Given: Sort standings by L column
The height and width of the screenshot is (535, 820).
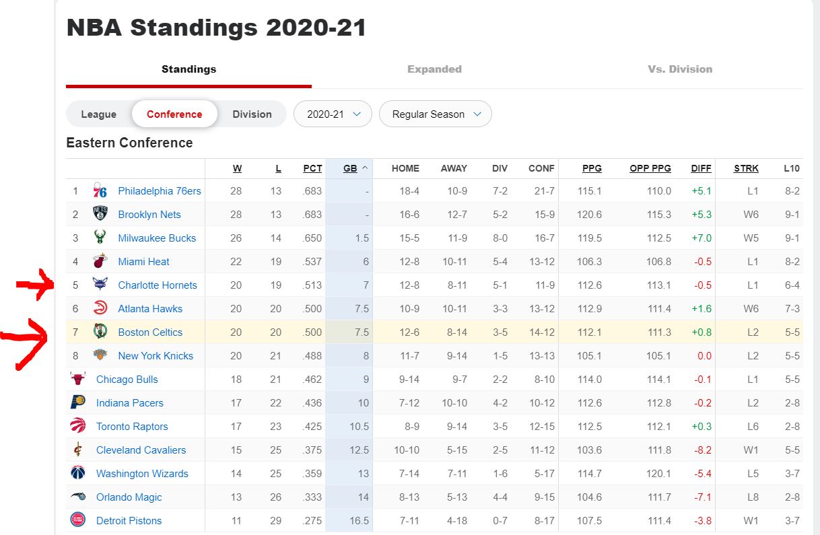Looking at the screenshot, I should click(x=279, y=168).
